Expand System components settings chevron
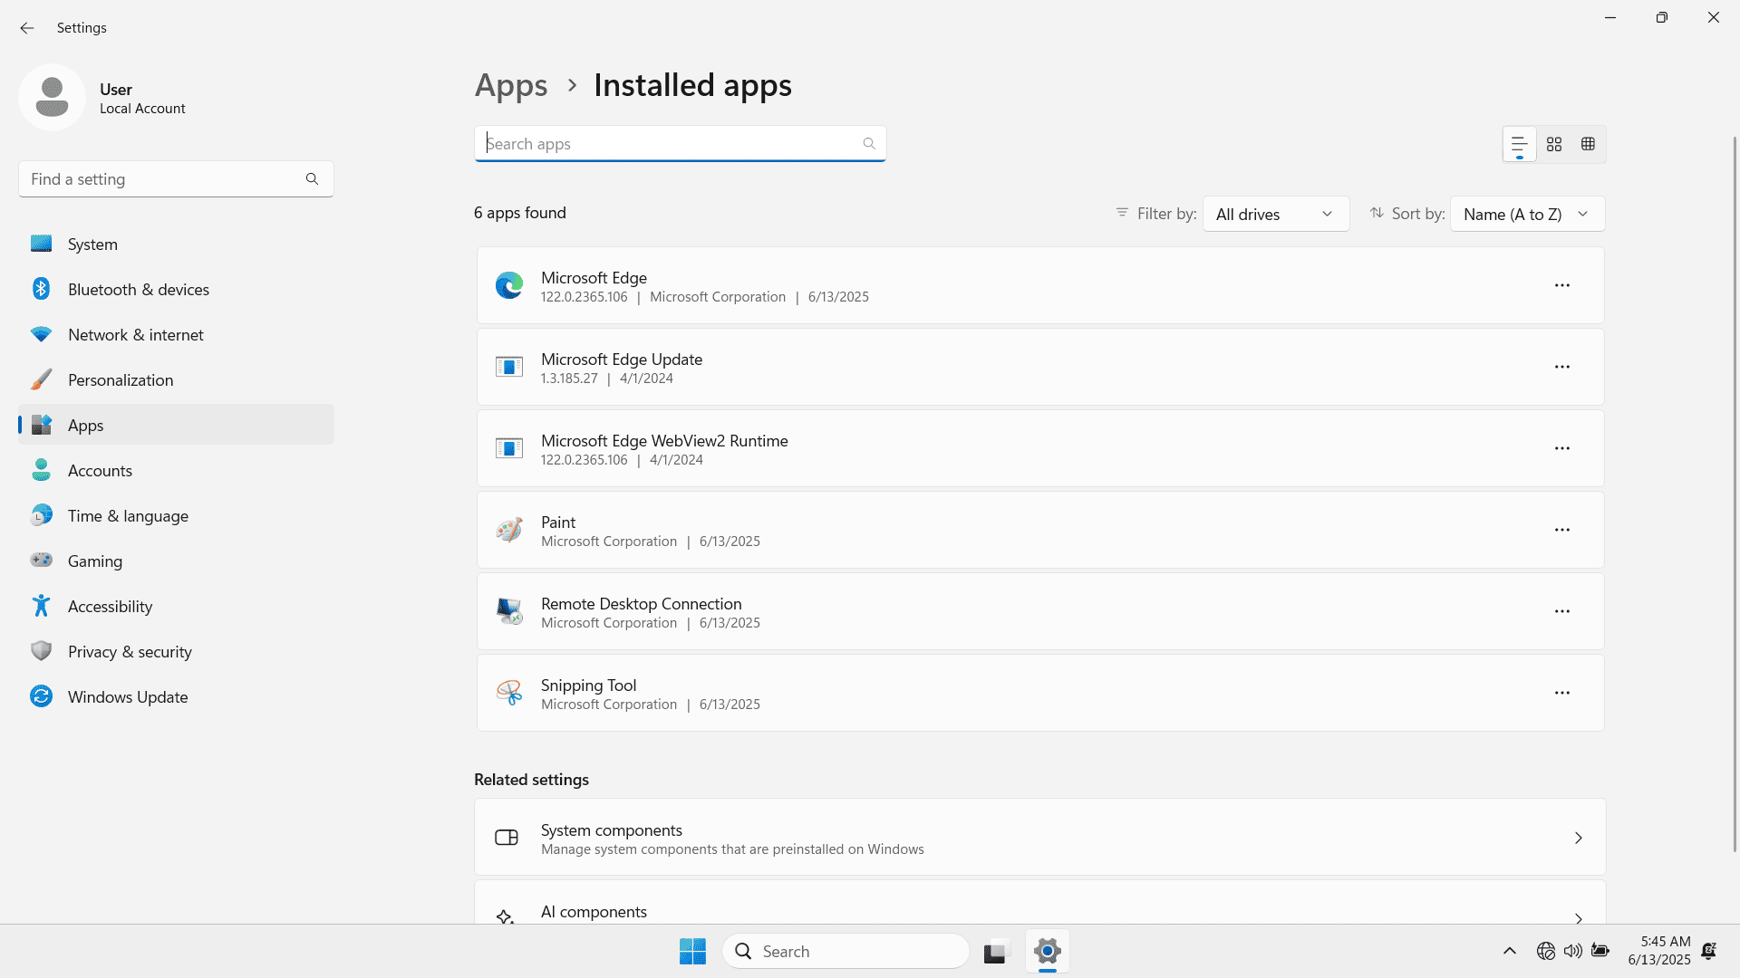This screenshot has width=1740, height=978. point(1578,839)
